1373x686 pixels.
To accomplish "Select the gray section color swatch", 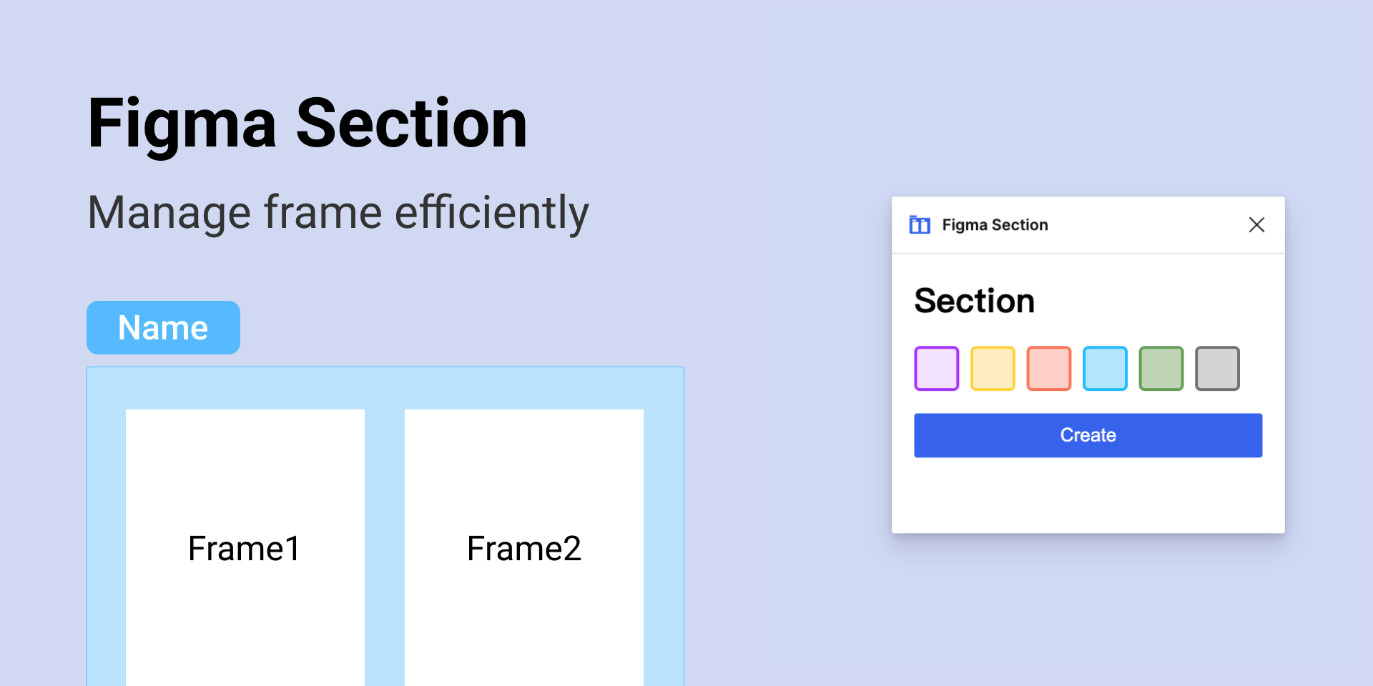I will coord(1217,369).
